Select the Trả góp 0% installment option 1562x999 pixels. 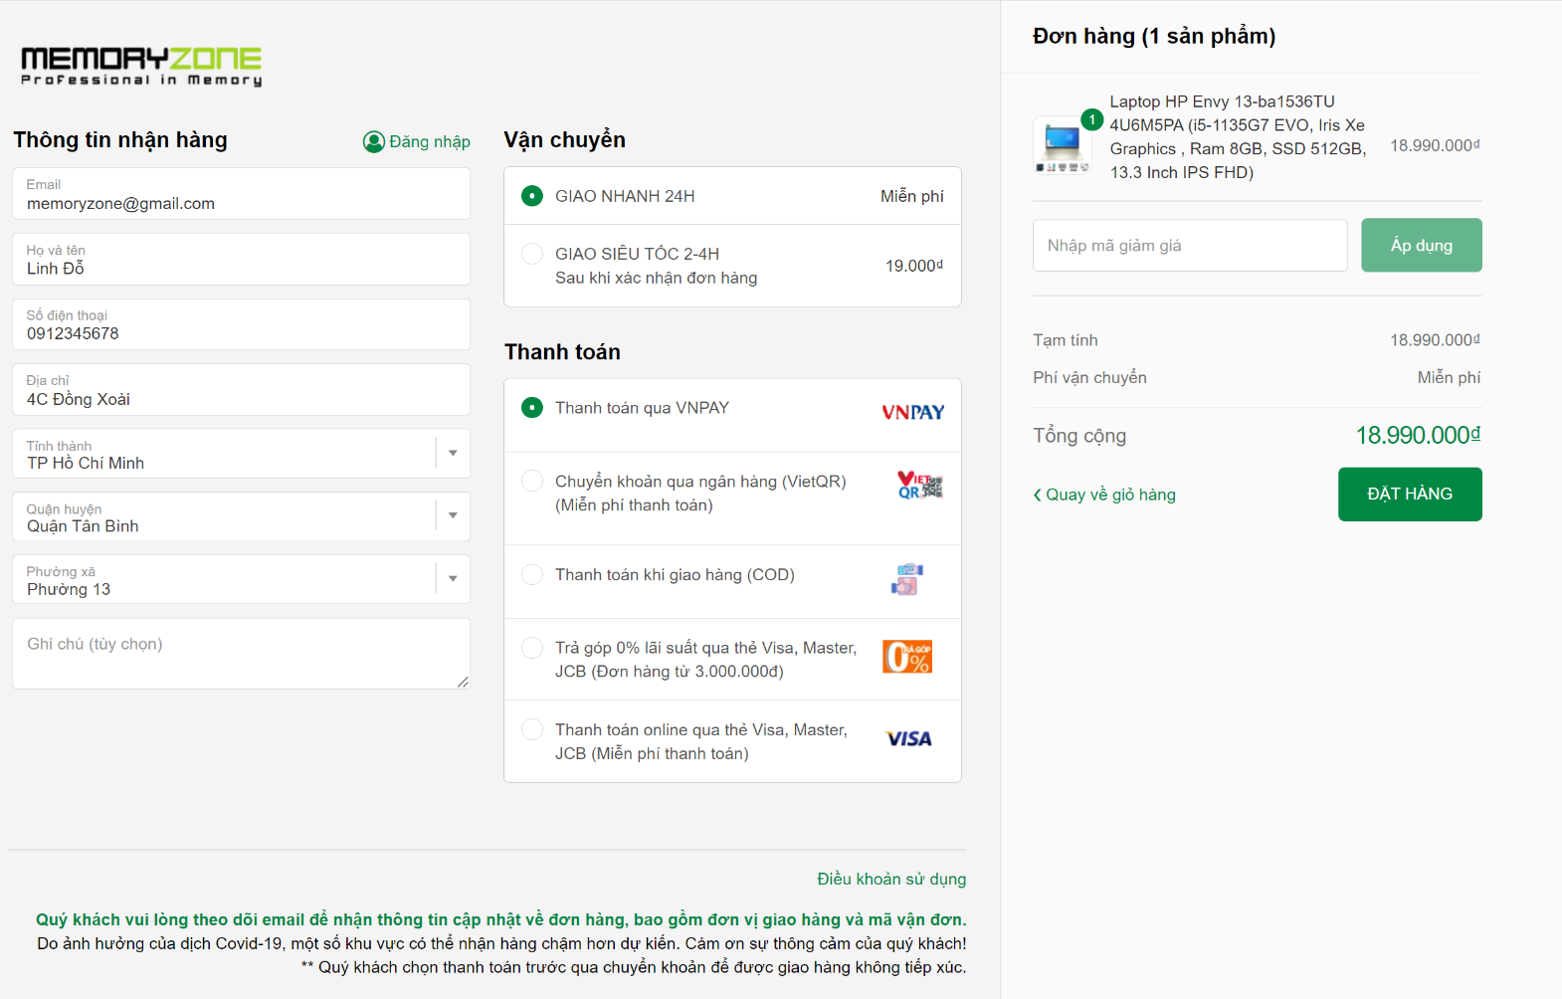[532, 648]
